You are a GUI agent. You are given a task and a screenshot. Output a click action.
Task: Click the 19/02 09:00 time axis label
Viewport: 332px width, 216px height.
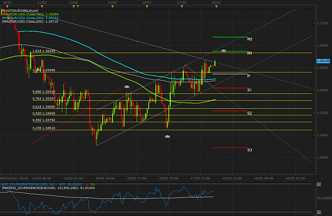(x=263, y=178)
